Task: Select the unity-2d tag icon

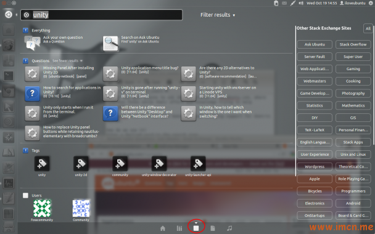Action: point(81,164)
